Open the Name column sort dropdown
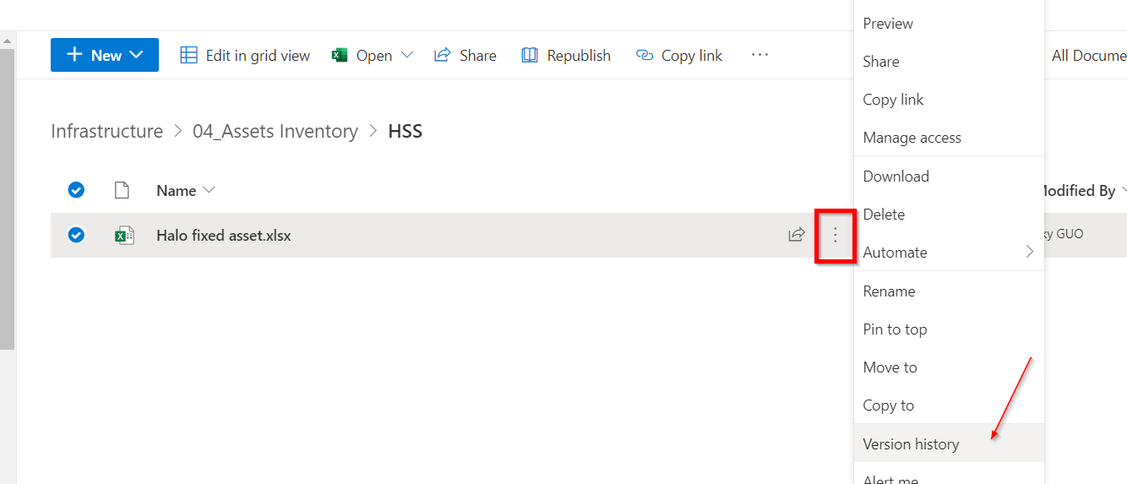This screenshot has width=1127, height=484. pos(210,190)
